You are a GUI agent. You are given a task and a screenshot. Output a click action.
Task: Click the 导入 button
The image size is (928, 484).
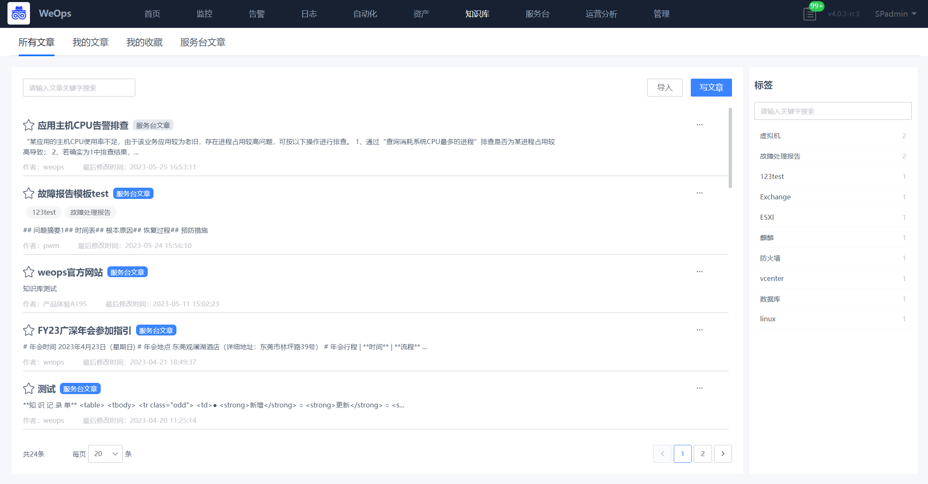[x=665, y=87]
